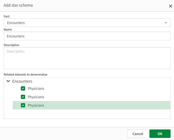The width and height of the screenshot is (174, 140).
Task: Uncheck the middle Physicians checkbox
Action: click(x=23, y=97)
